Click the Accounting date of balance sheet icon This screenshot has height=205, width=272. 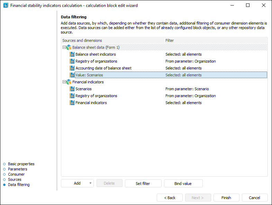point(72,68)
